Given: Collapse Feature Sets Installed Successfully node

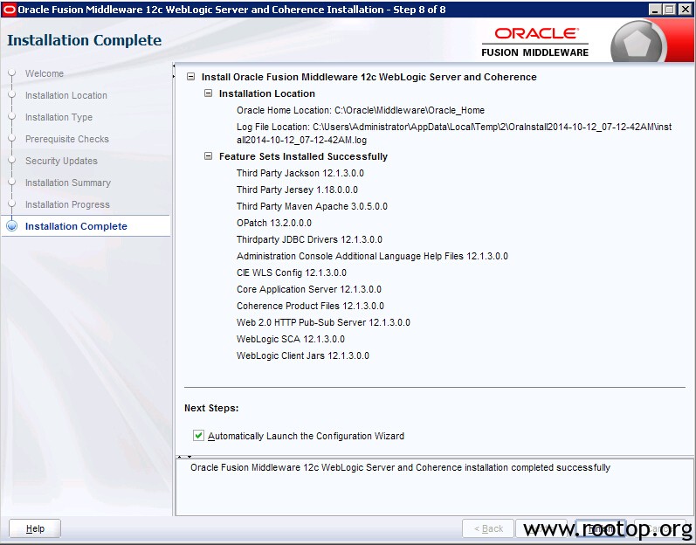Looking at the screenshot, I should (208, 156).
